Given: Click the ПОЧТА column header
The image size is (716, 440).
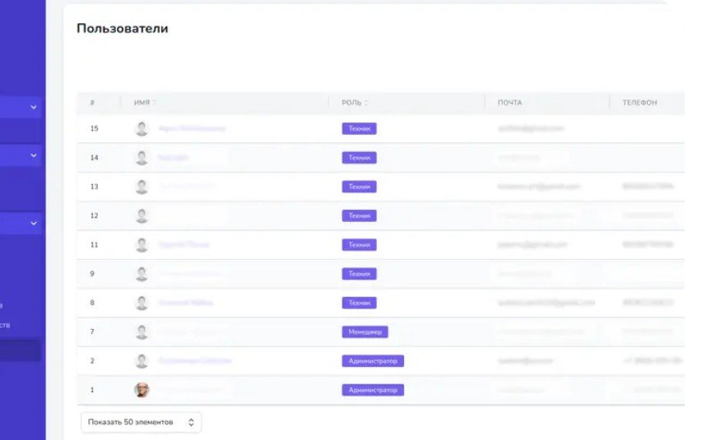Looking at the screenshot, I should 509,103.
